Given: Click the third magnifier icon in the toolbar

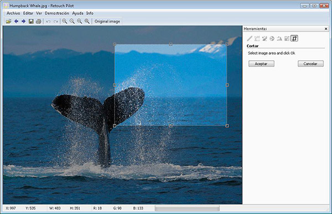Looking at the screenshot, I should point(79,22).
